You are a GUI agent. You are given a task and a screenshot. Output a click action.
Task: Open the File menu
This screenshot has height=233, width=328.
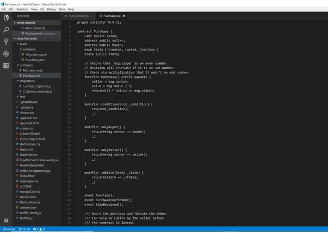point(4,9)
